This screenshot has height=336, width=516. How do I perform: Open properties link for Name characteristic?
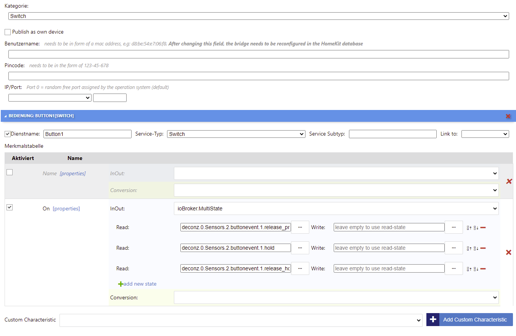pyautogui.click(x=72, y=173)
